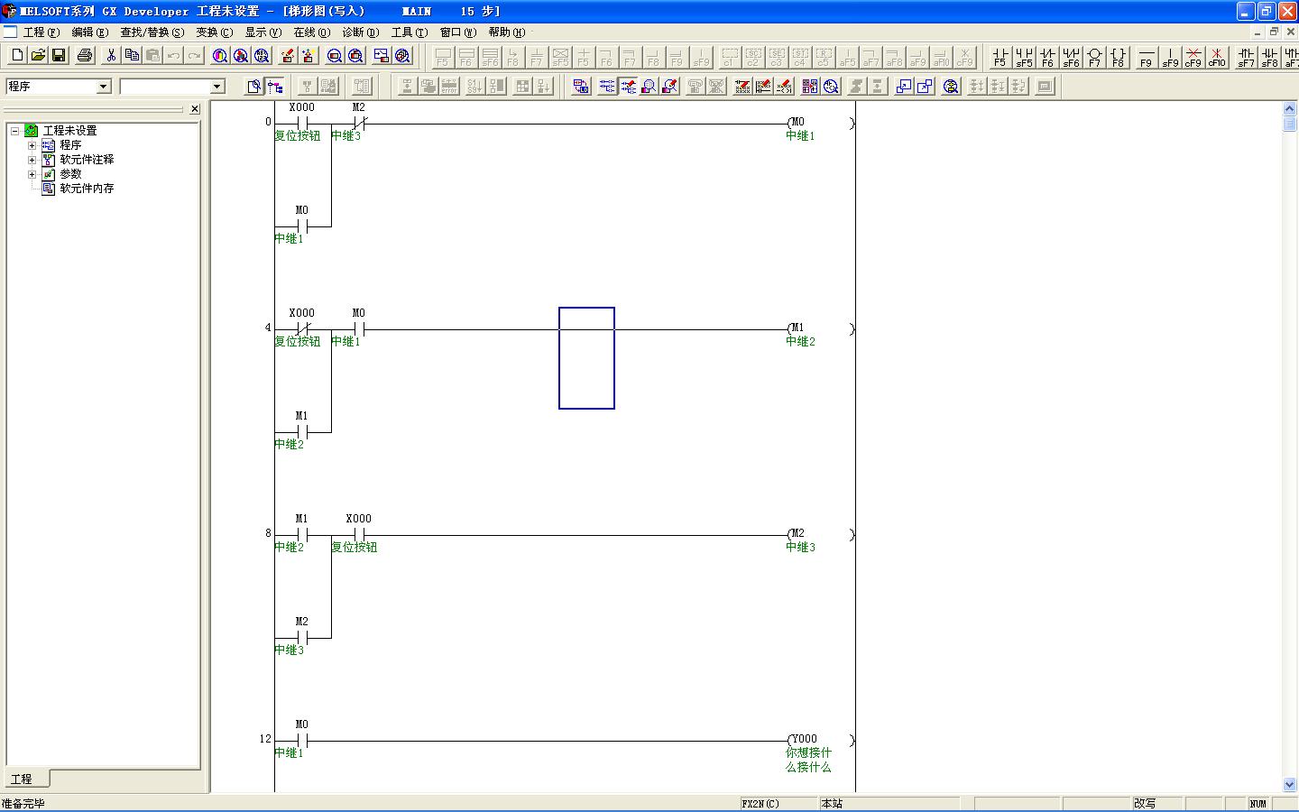Open the 程序 dropdown list
This screenshot has width=1299, height=812.
point(103,87)
